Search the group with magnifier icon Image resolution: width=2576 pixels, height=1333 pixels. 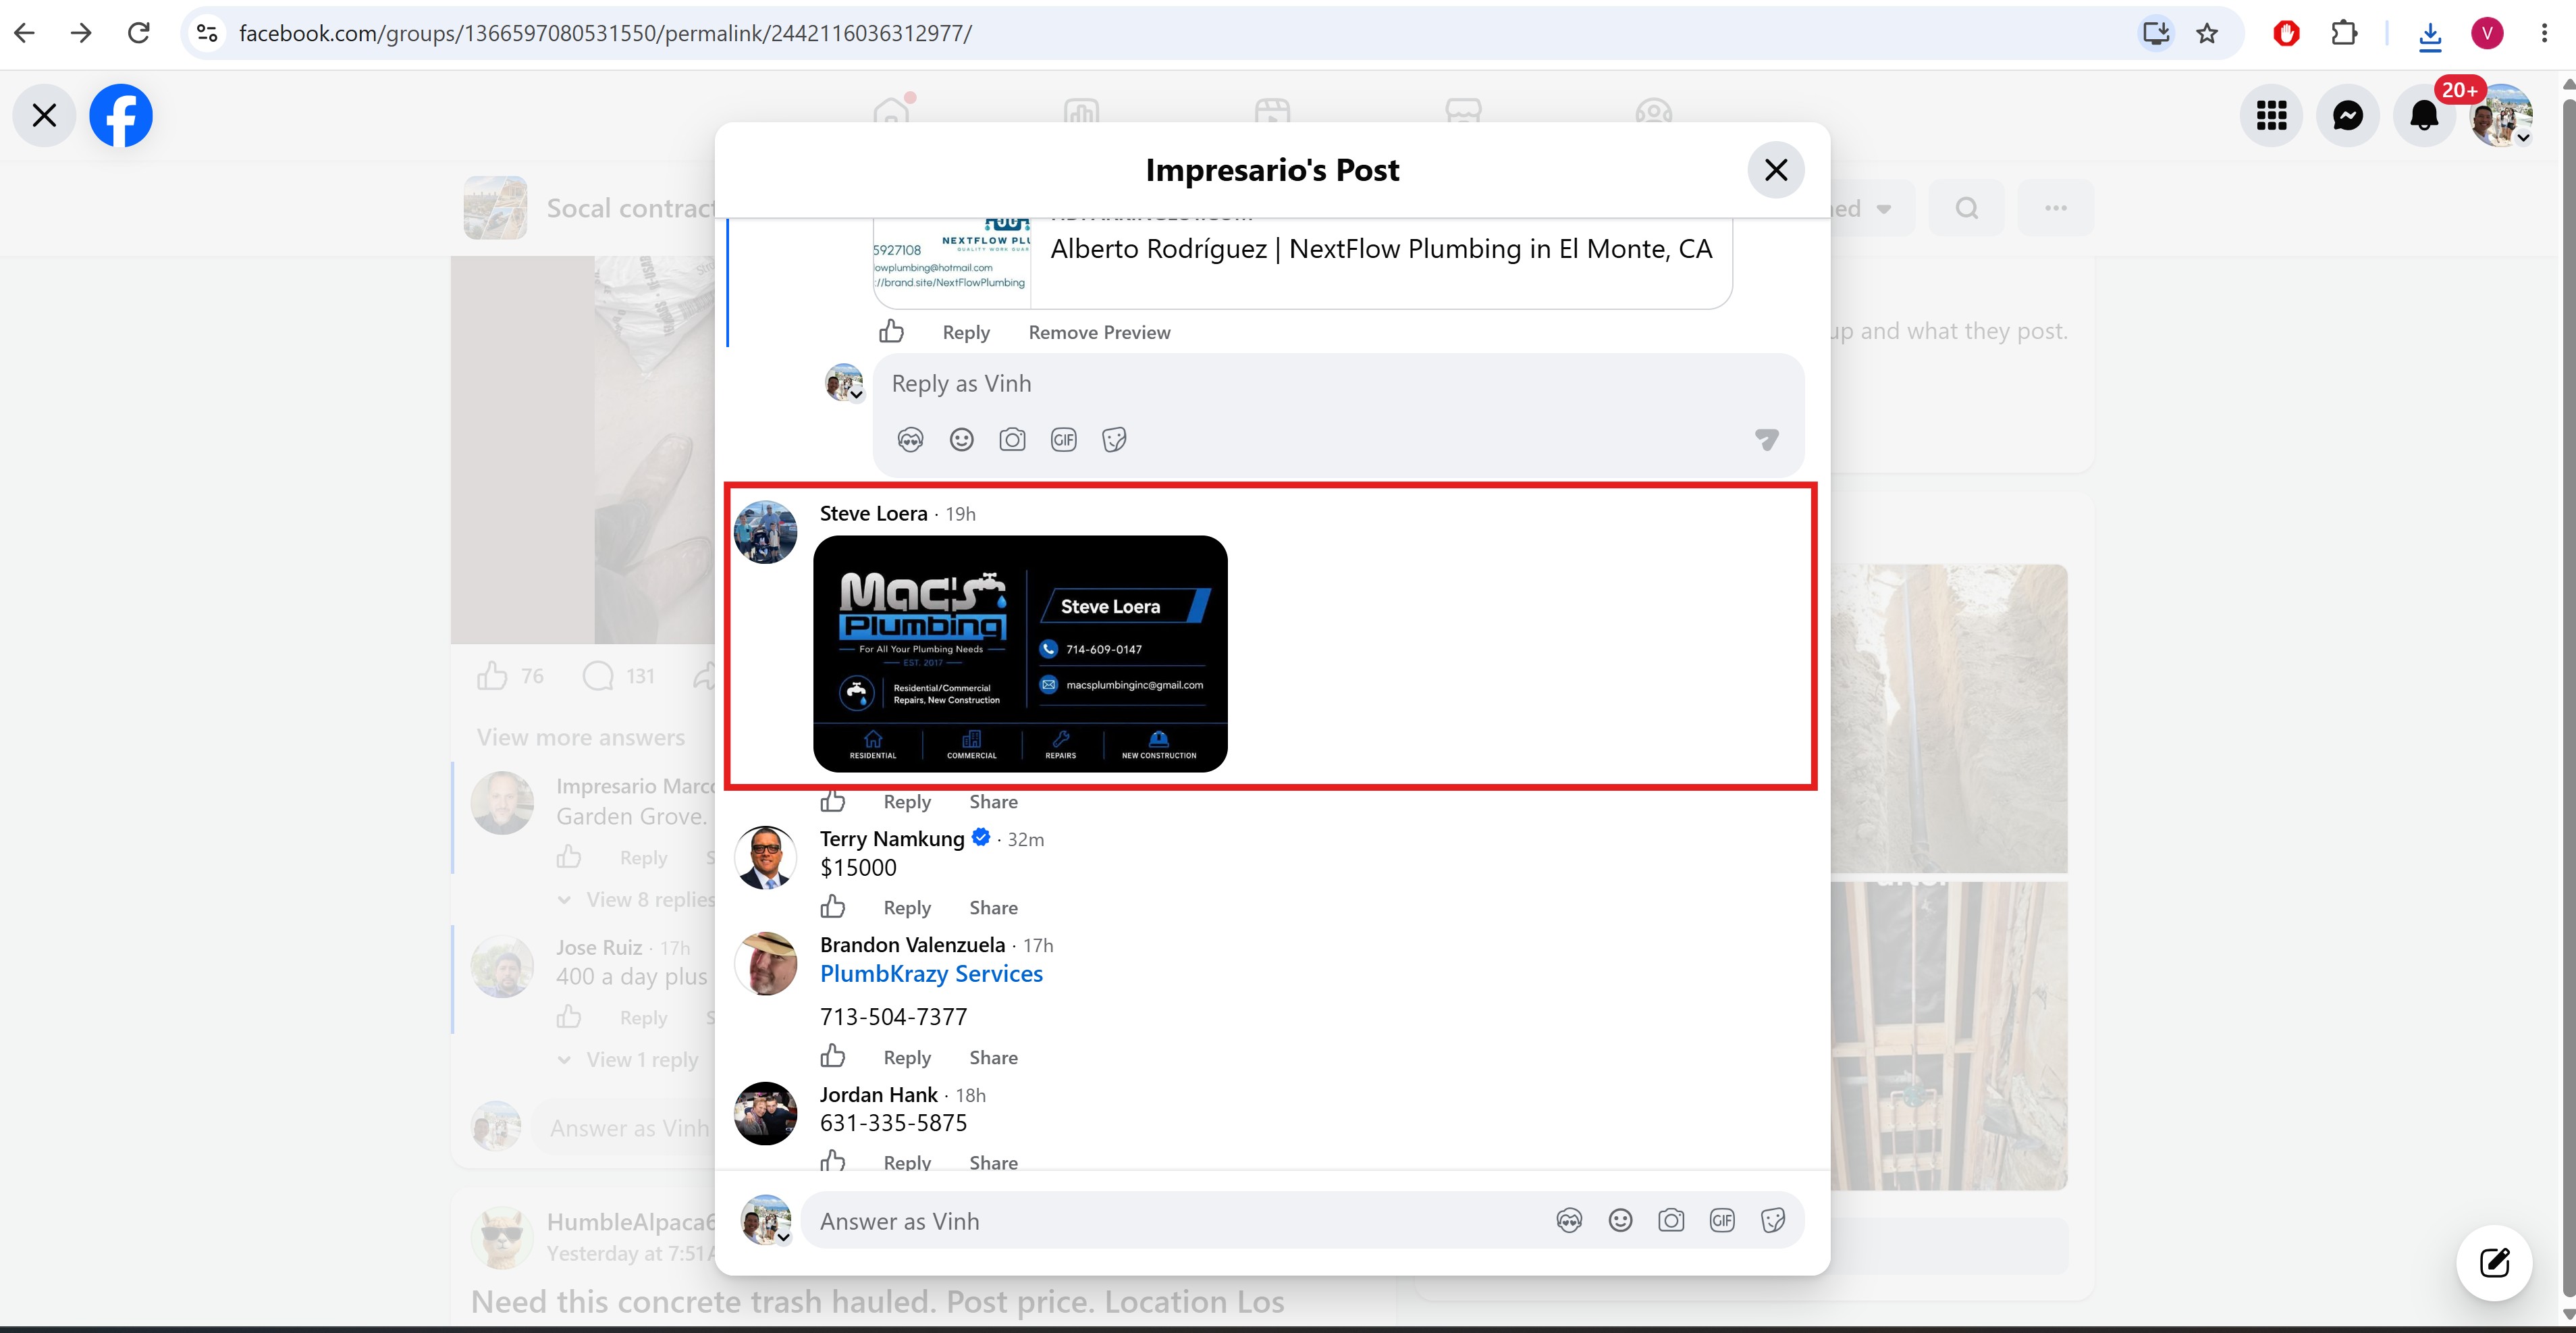1966,208
